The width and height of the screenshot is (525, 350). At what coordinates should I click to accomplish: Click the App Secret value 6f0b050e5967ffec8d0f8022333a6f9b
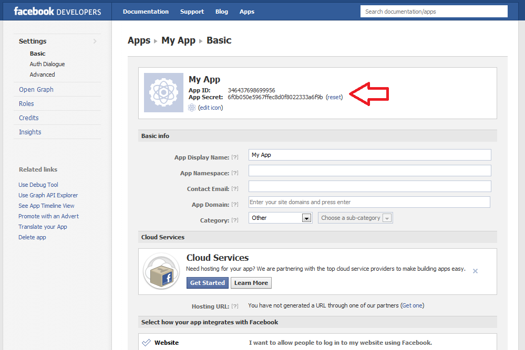[x=275, y=97]
